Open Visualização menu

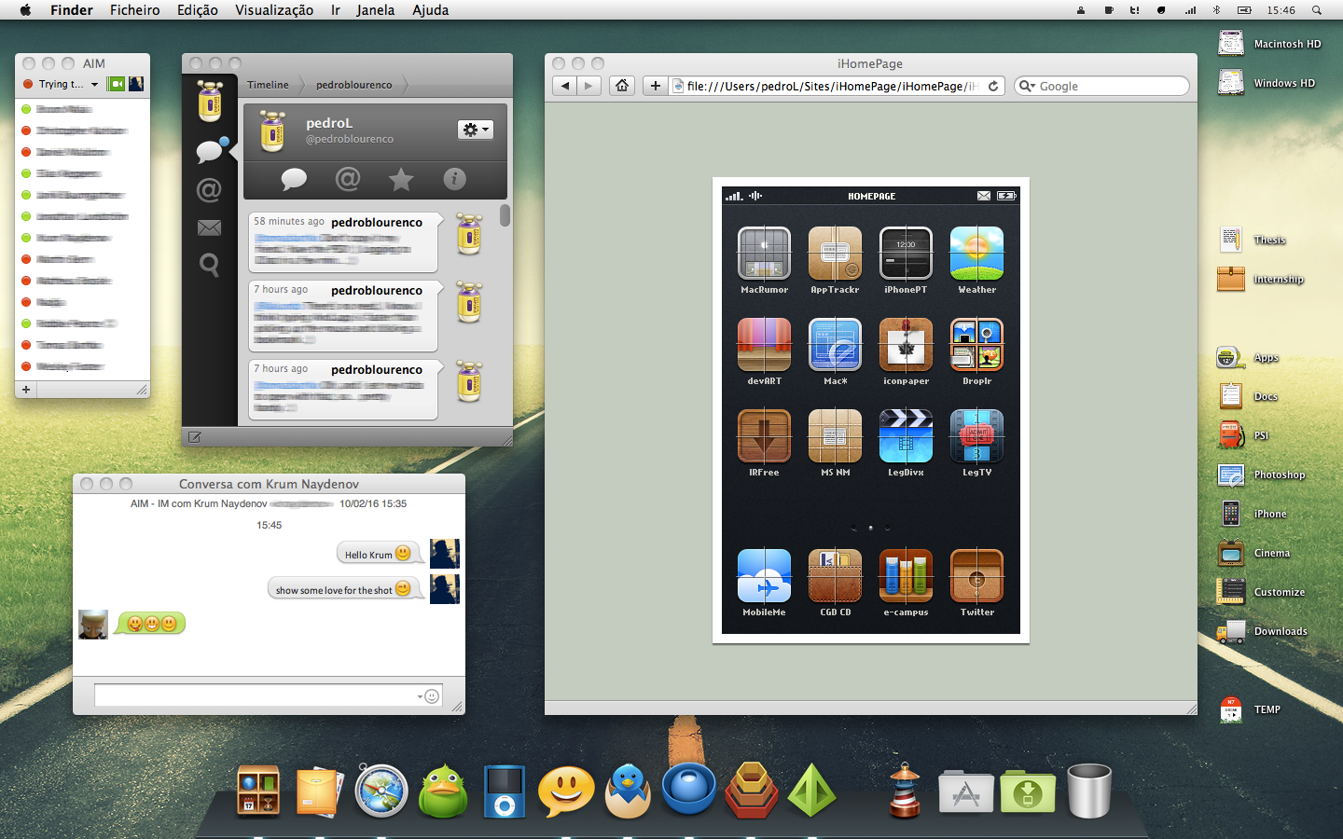point(274,10)
